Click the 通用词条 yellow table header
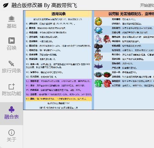The width and height of the screenshot is (154, 148). click(58, 14)
